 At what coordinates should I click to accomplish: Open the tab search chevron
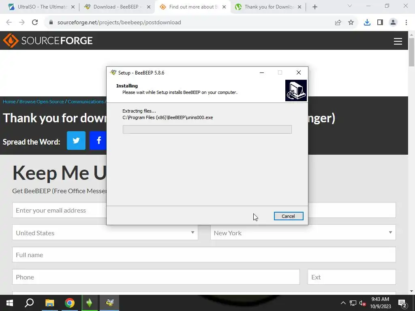coord(350,6)
